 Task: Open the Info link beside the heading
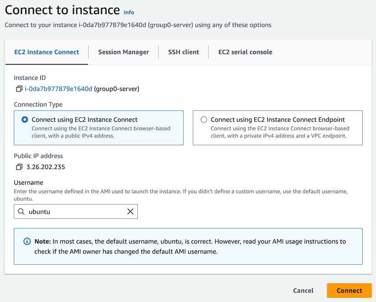click(129, 12)
